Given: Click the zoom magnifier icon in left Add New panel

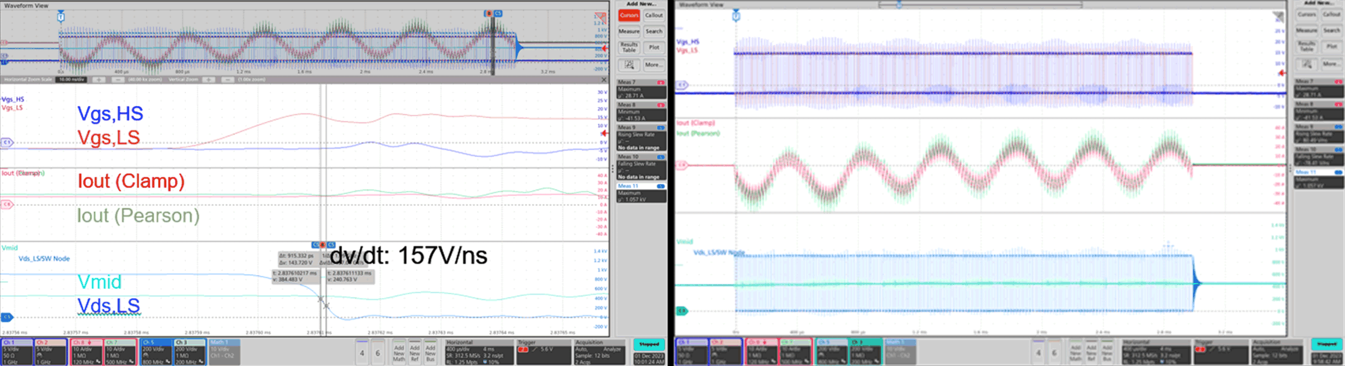Looking at the screenshot, I should 629,64.
